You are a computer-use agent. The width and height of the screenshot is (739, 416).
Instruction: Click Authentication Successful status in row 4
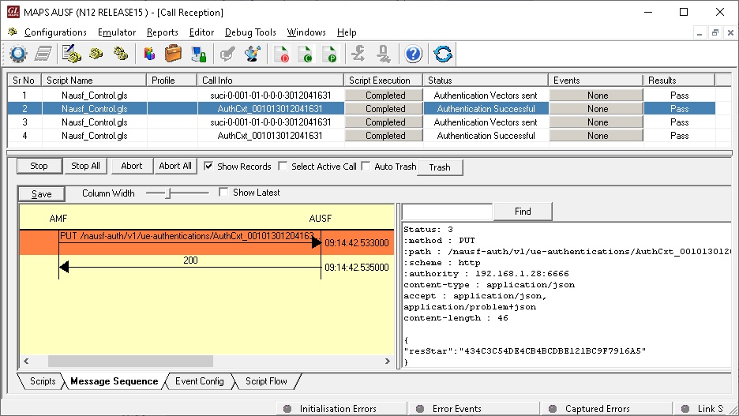pyautogui.click(x=486, y=136)
